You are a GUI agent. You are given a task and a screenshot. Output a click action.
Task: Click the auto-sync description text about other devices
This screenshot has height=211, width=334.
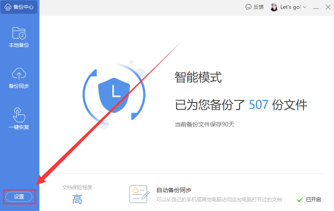219,200
